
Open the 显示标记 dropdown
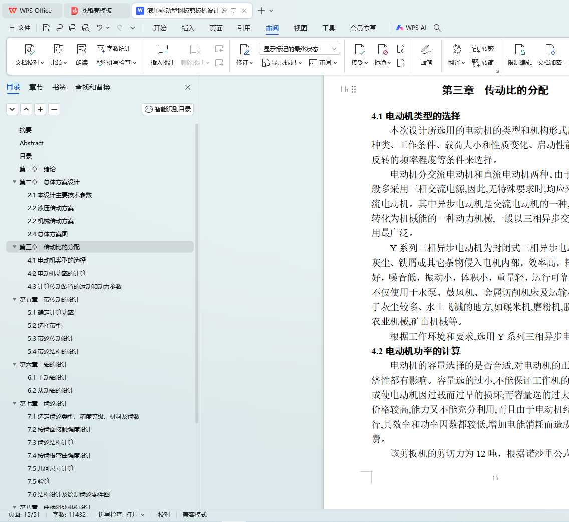point(282,63)
